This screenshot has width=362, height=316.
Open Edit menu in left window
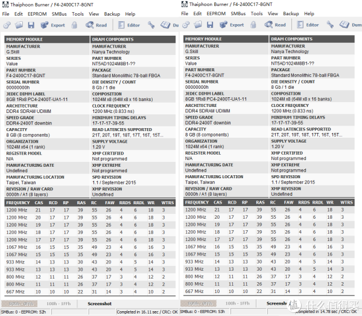click(x=19, y=14)
